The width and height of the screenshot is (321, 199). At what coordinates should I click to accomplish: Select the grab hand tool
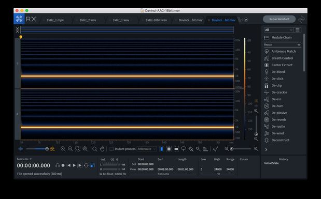click(102, 149)
